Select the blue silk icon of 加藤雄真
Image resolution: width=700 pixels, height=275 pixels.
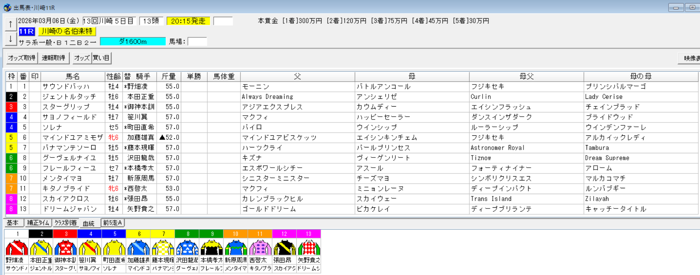(x=138, y=247)
